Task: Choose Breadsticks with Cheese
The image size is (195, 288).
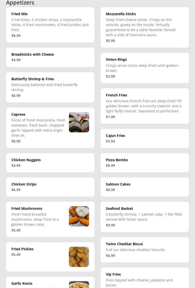Action: (50, 57)
